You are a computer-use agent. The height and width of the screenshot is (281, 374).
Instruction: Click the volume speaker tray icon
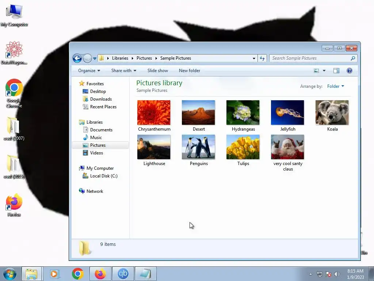[x=337, y=274]
